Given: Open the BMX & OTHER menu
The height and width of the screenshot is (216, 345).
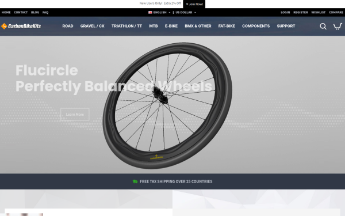Looking at the screenshot, I should [x=198, y=26].
